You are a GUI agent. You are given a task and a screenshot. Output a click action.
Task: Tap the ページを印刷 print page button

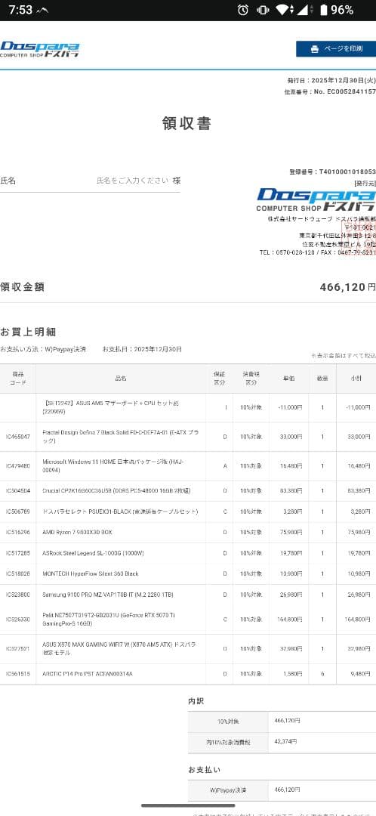(x=336, y=49)
